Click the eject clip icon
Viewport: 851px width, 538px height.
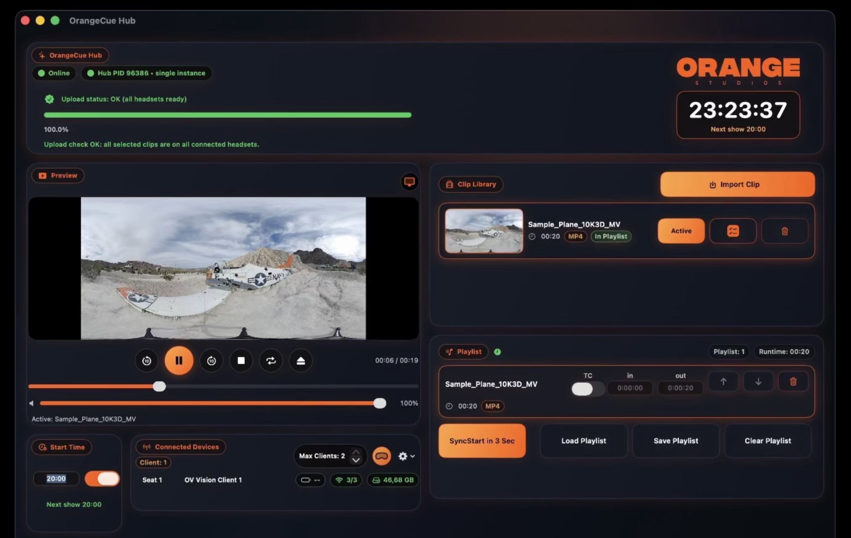[x=301, y=361]
